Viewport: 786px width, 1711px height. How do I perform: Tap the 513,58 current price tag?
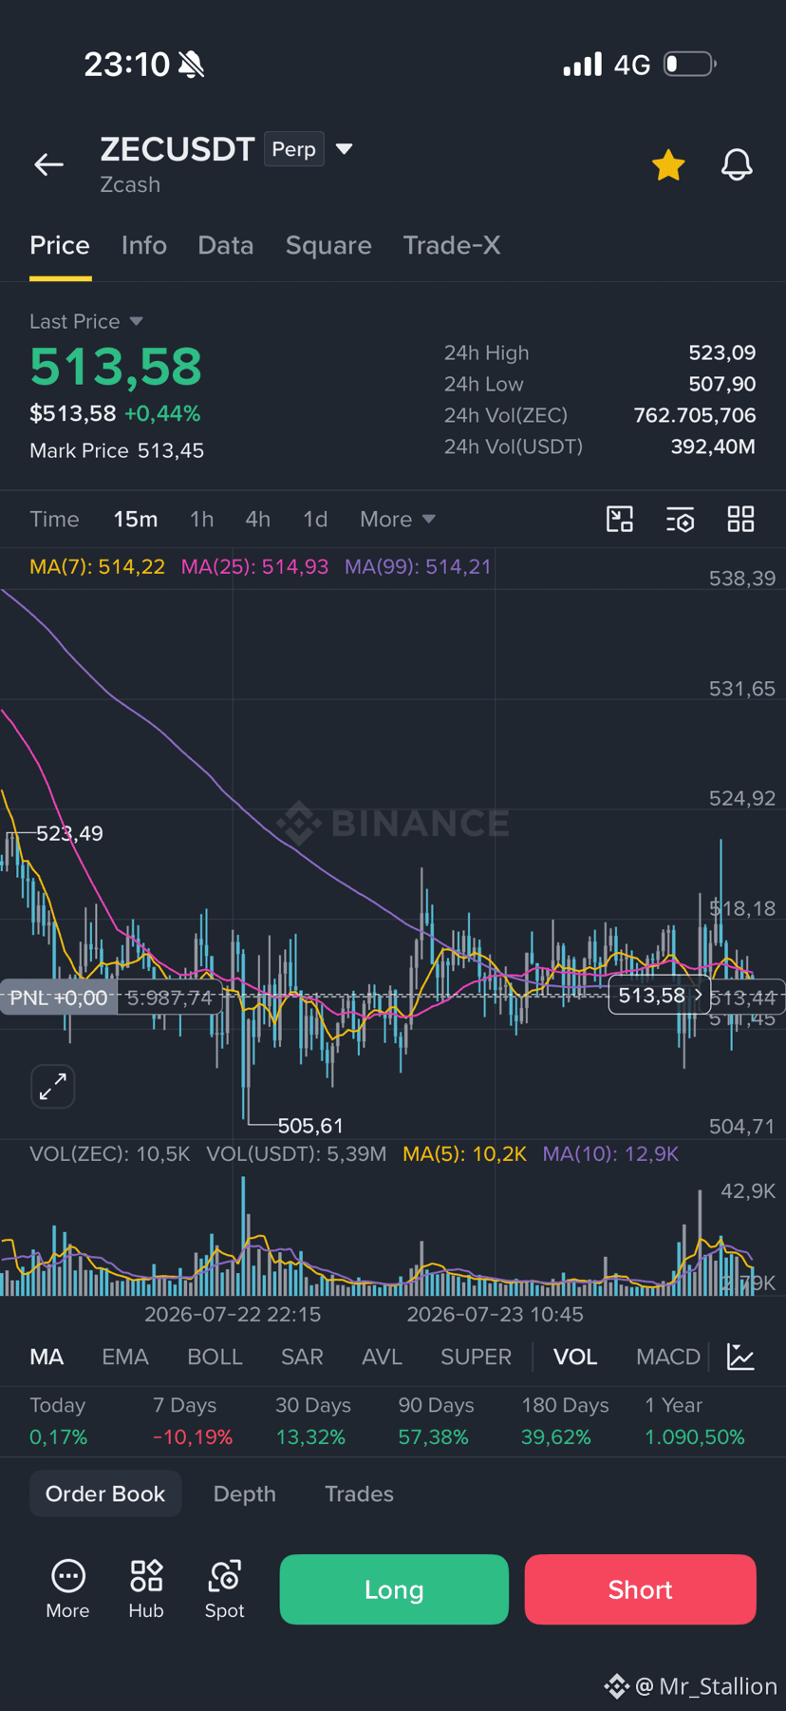coord(659,995)
